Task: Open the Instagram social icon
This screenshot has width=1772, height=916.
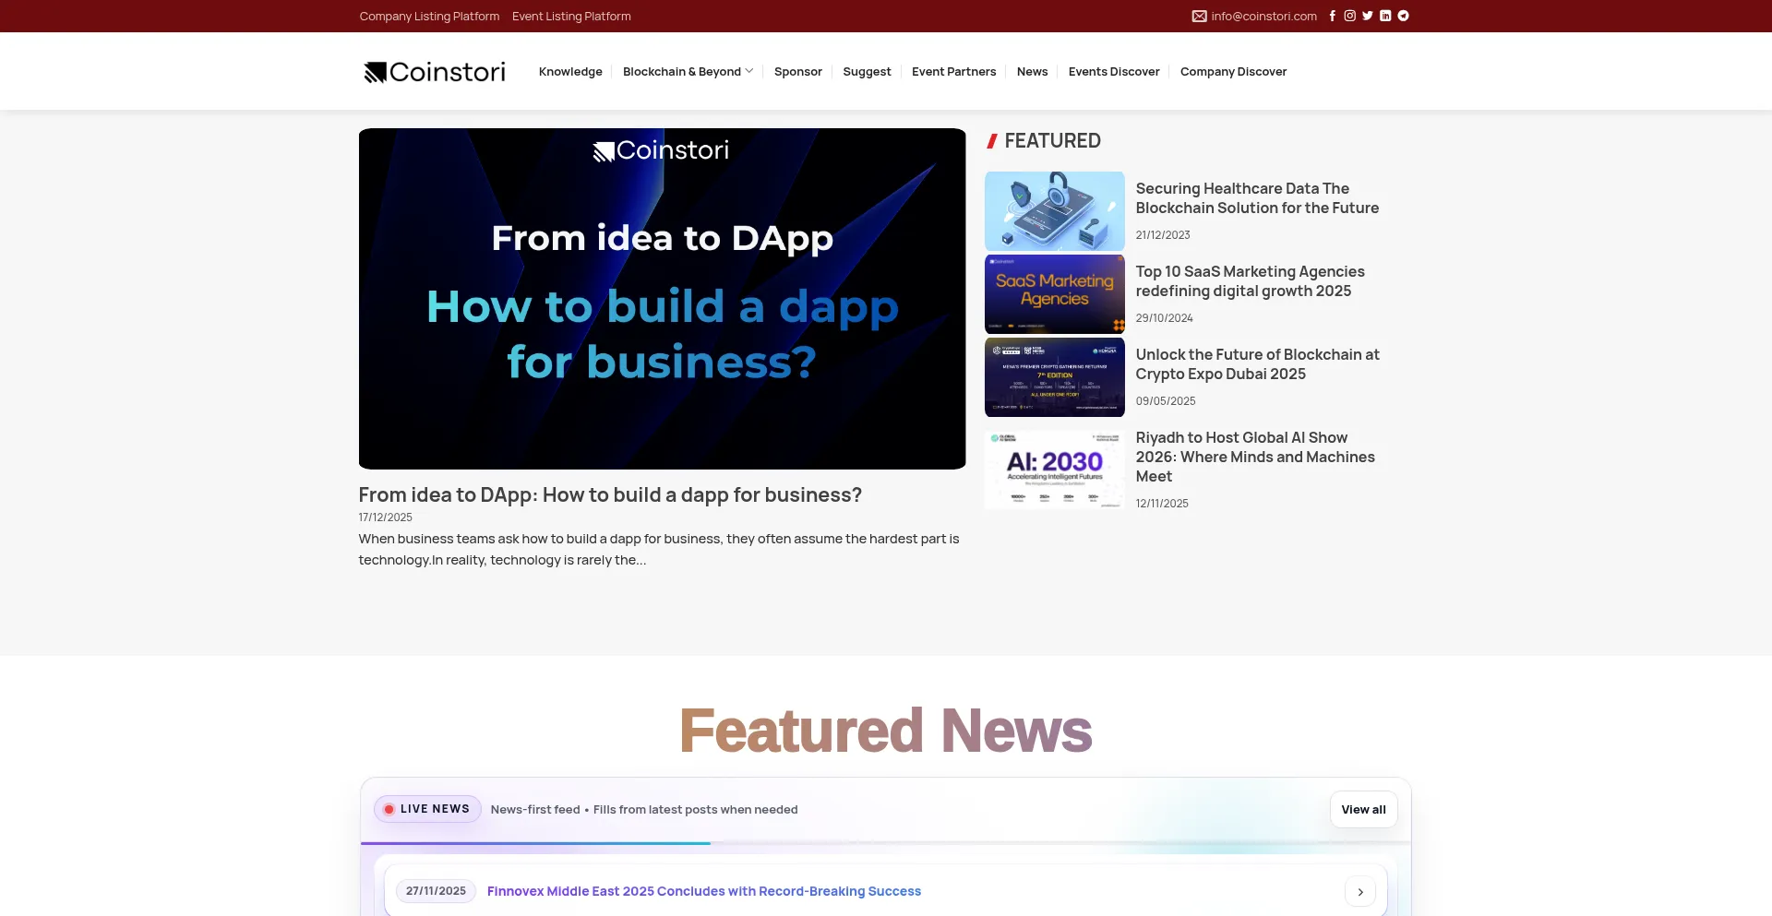Action: pyautogui.click(x=1349, y=16)
